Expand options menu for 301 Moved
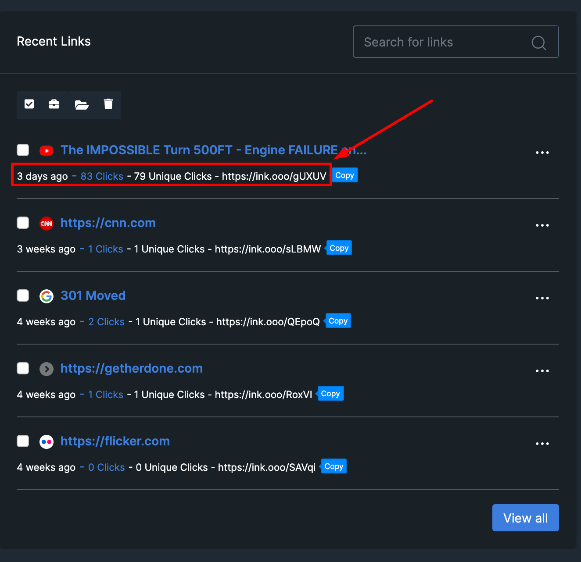Viewport: 581px width, 562px height. coord(542,298)
